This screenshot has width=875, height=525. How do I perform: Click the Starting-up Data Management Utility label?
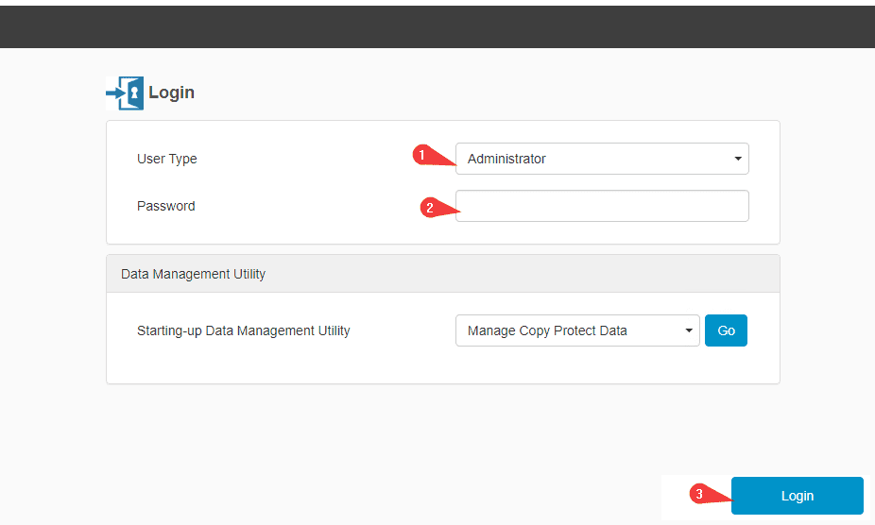tap(244, 330)
